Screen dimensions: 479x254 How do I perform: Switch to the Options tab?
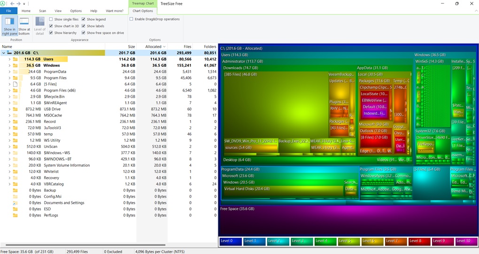[x=76, y=11]
